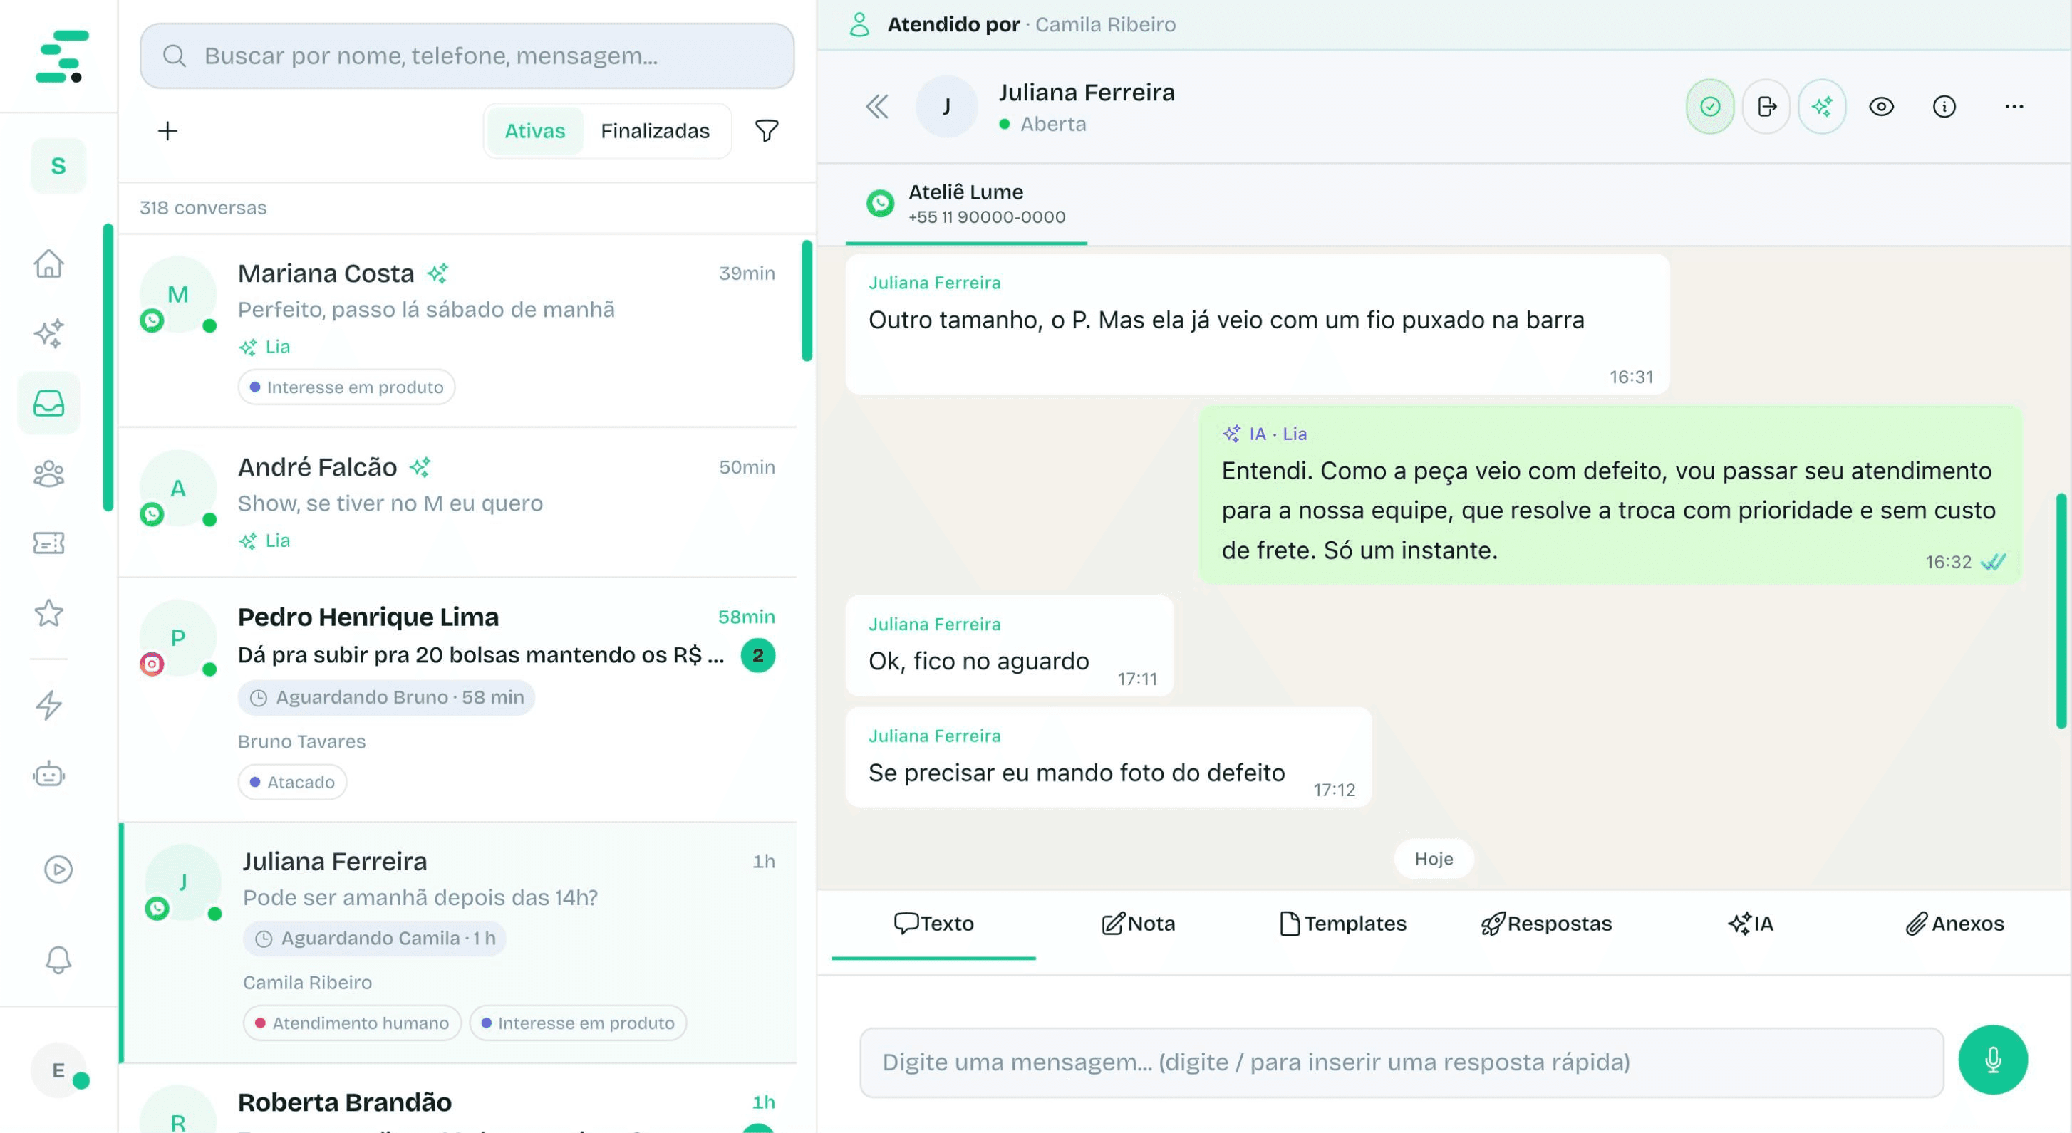The image size is (2072, 1133).
Task: Open the Respostas quick replies tab
Action: tap(1547, 924)
